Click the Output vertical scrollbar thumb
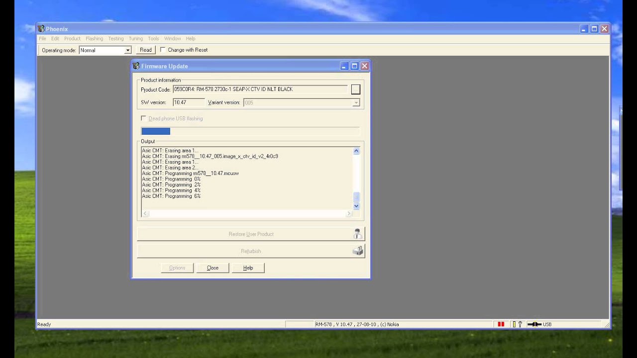The height and width of the screenshot is (358, 637). [x=356, y=197]
